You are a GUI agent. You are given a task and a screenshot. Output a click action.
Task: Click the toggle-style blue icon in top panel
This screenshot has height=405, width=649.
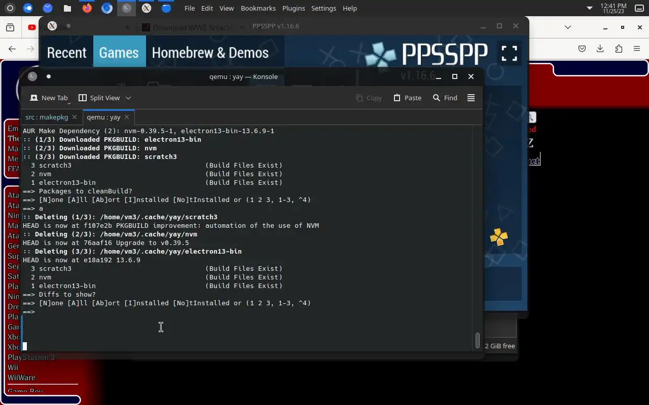28,8
